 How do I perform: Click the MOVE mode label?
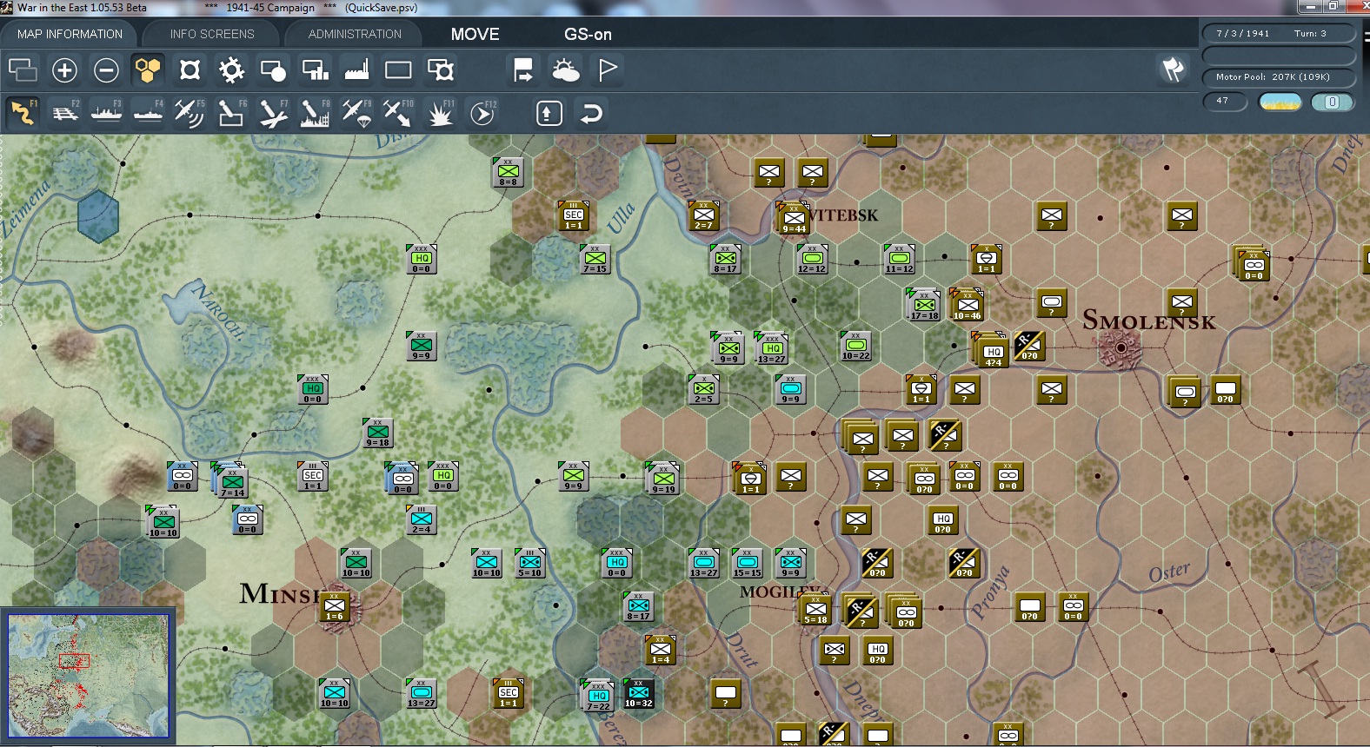click(475, 35)
